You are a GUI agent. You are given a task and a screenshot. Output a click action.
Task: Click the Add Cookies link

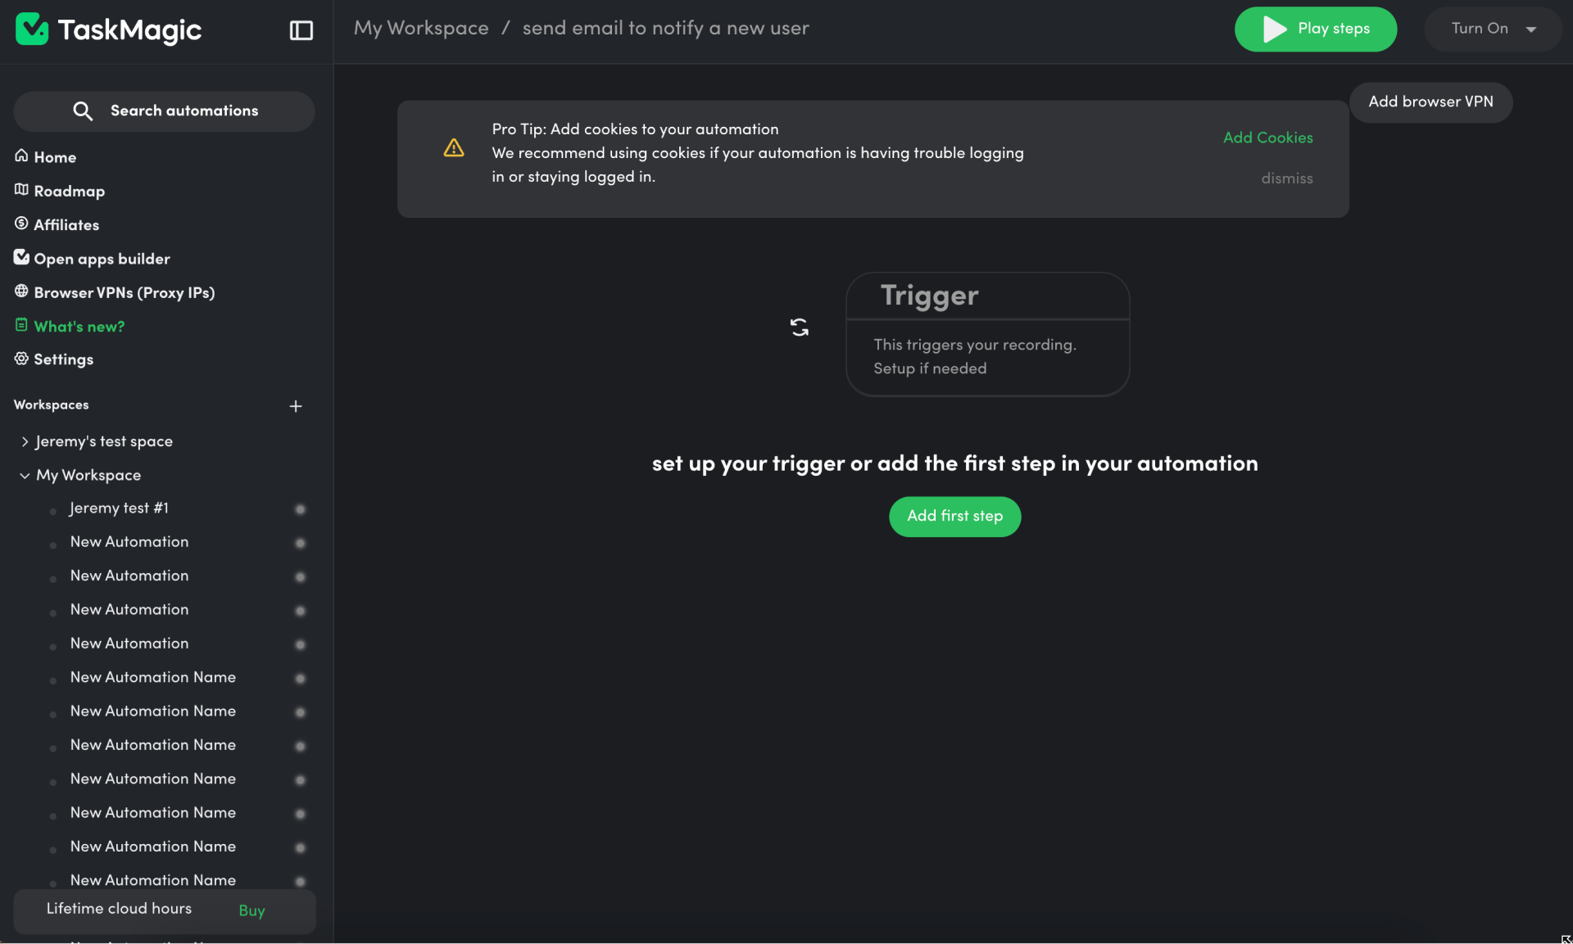click(1267, 138)
